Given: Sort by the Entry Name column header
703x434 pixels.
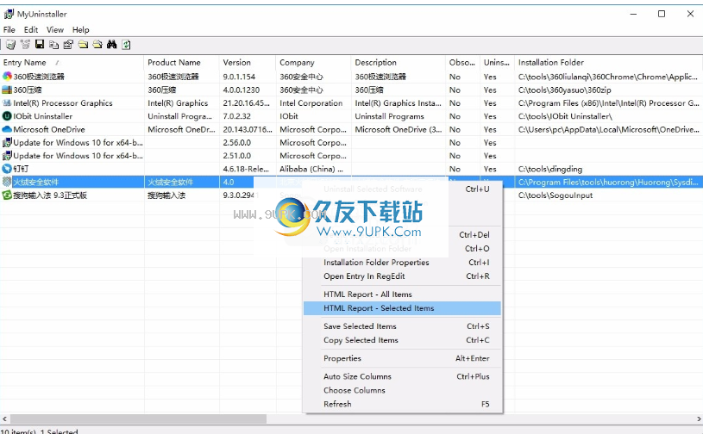Looking at the screenshot, I should coord(72,63).
